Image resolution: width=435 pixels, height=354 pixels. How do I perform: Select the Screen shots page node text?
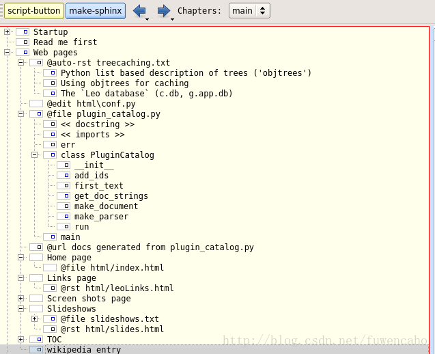(89, 298)
